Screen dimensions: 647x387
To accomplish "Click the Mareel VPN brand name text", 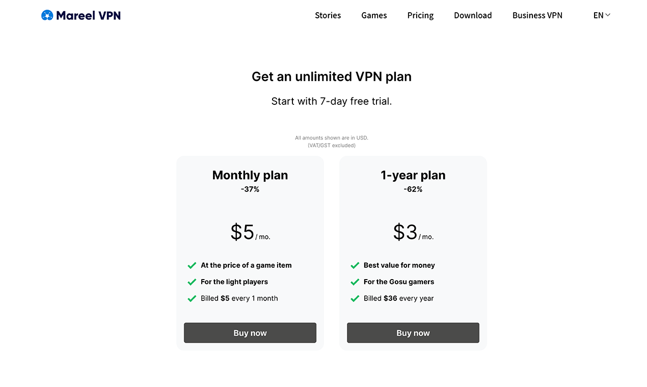I will (89, 15).
